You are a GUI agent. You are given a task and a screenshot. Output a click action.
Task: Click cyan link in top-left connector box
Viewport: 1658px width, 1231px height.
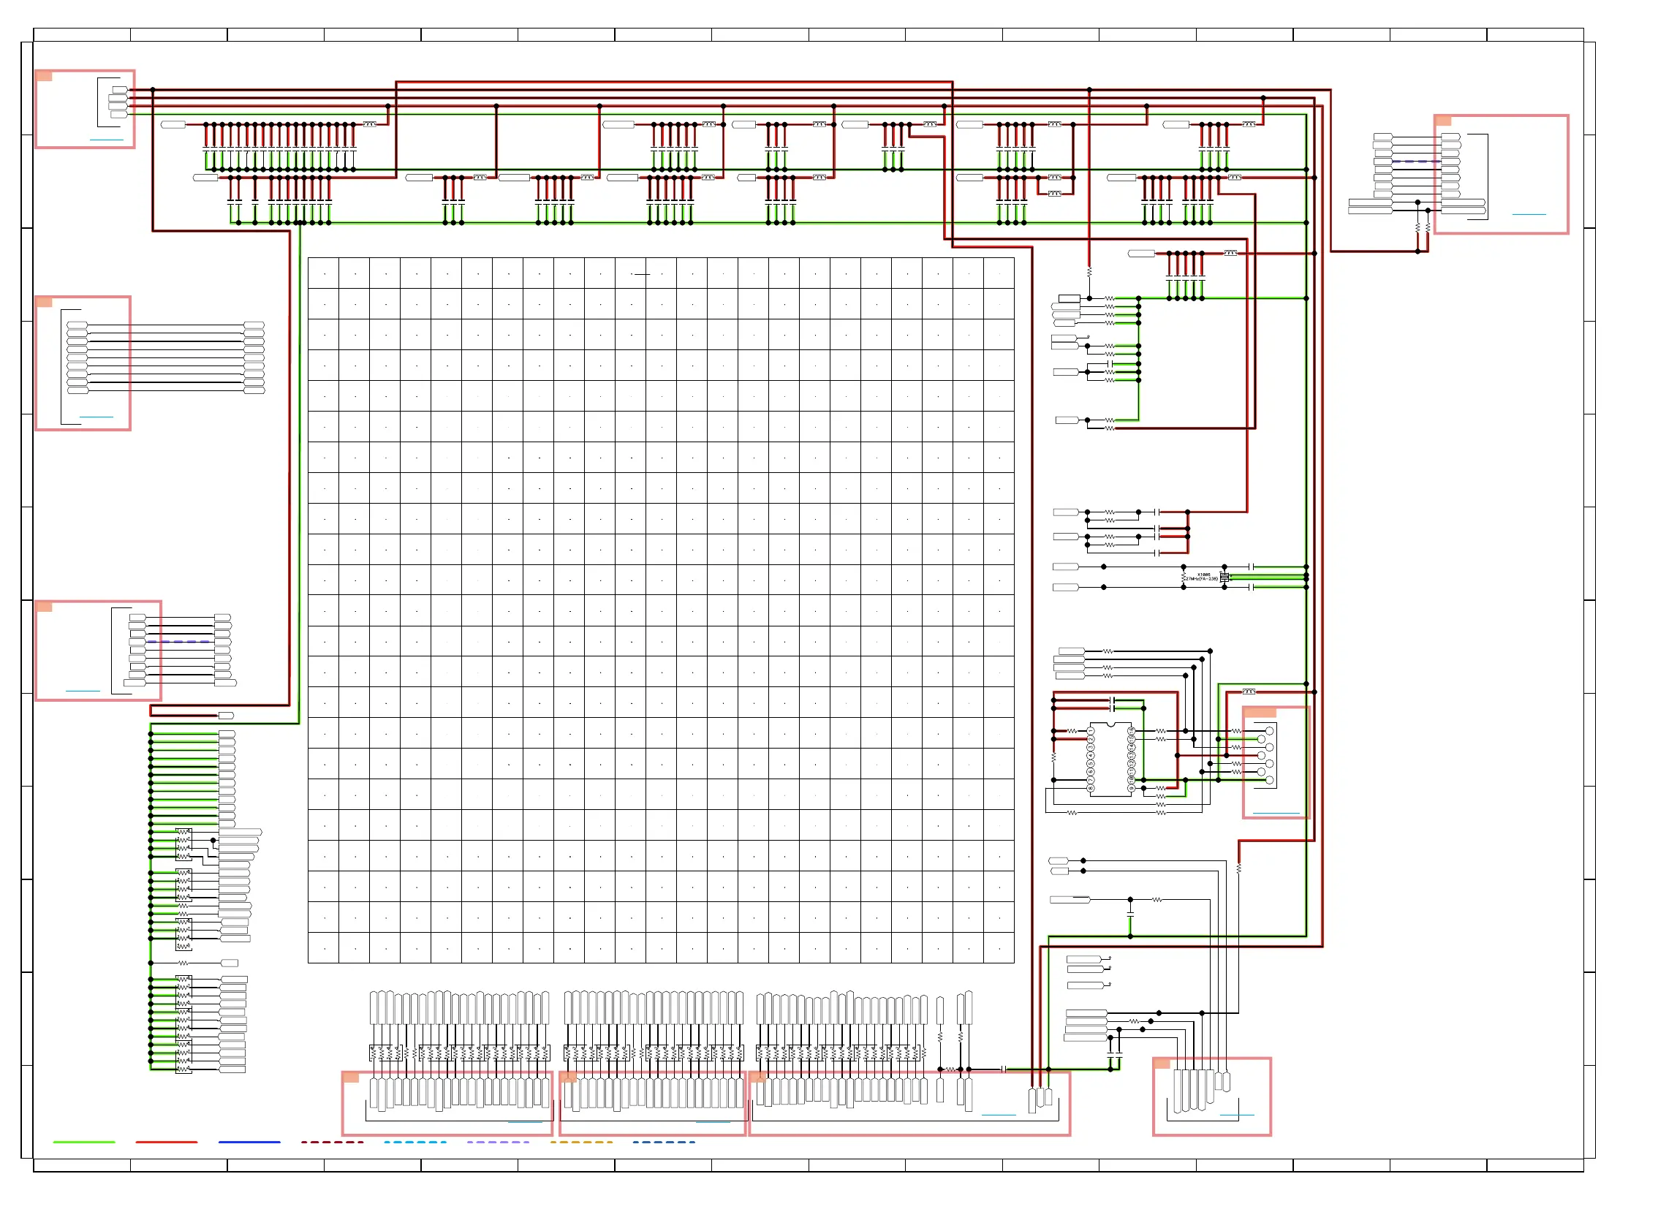106,140
